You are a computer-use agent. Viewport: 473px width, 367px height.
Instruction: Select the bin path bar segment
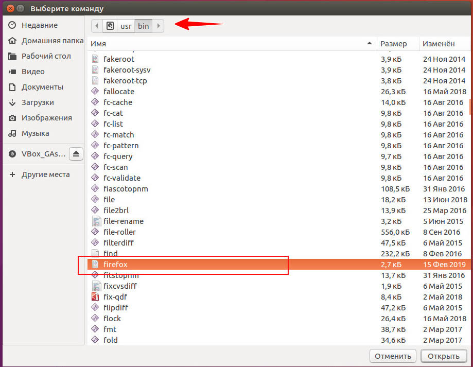[143, 26]
